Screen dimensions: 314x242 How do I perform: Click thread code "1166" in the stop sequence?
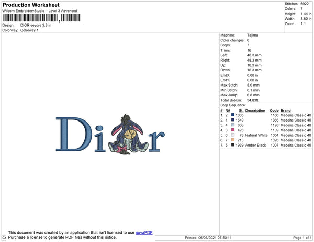[x=274, y=115]
